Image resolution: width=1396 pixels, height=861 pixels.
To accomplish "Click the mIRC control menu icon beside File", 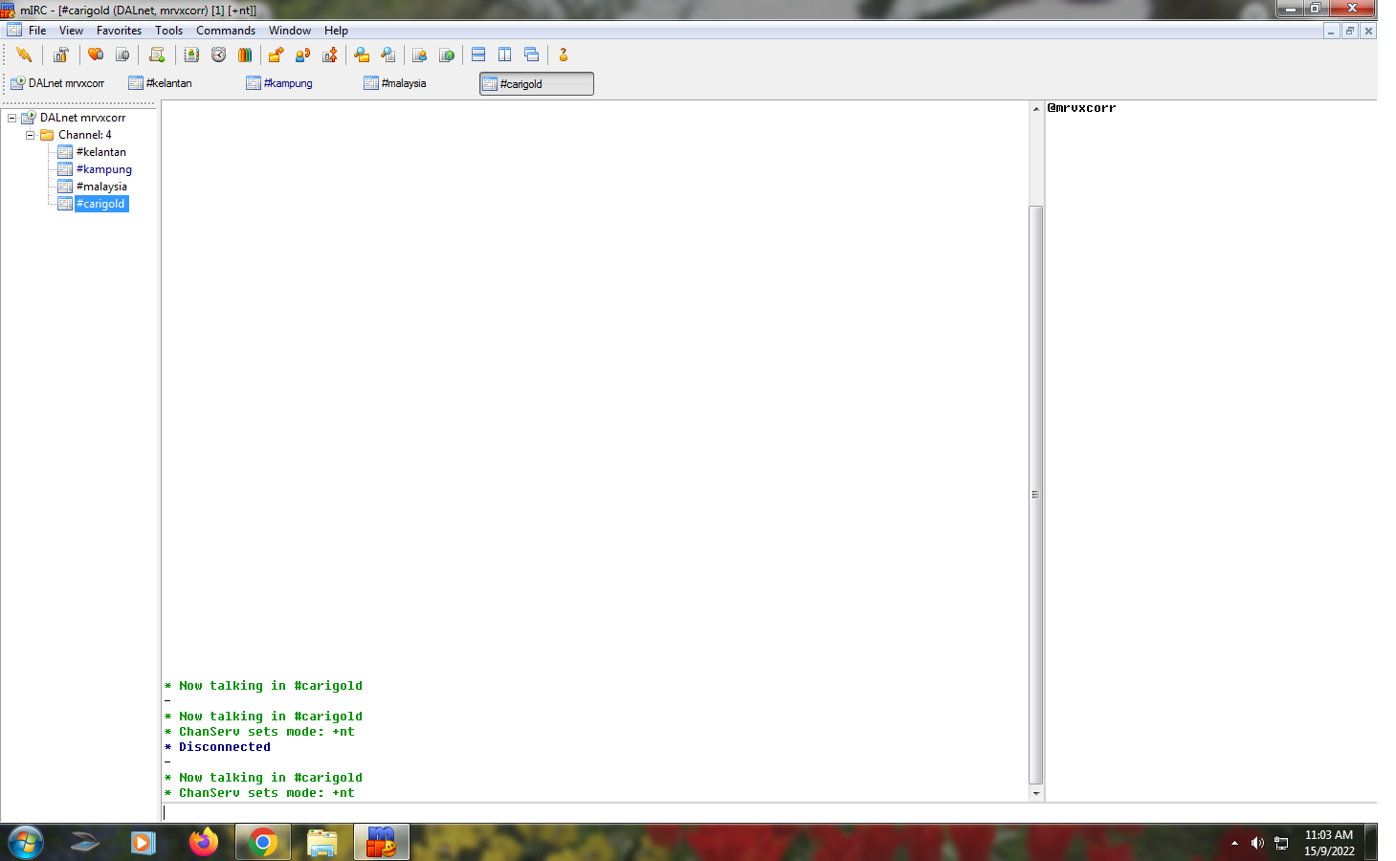I will point(14,30).
